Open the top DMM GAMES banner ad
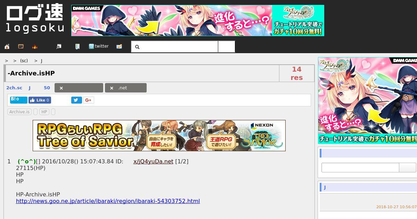Screen dimensions: 417x219 (198, 21)
